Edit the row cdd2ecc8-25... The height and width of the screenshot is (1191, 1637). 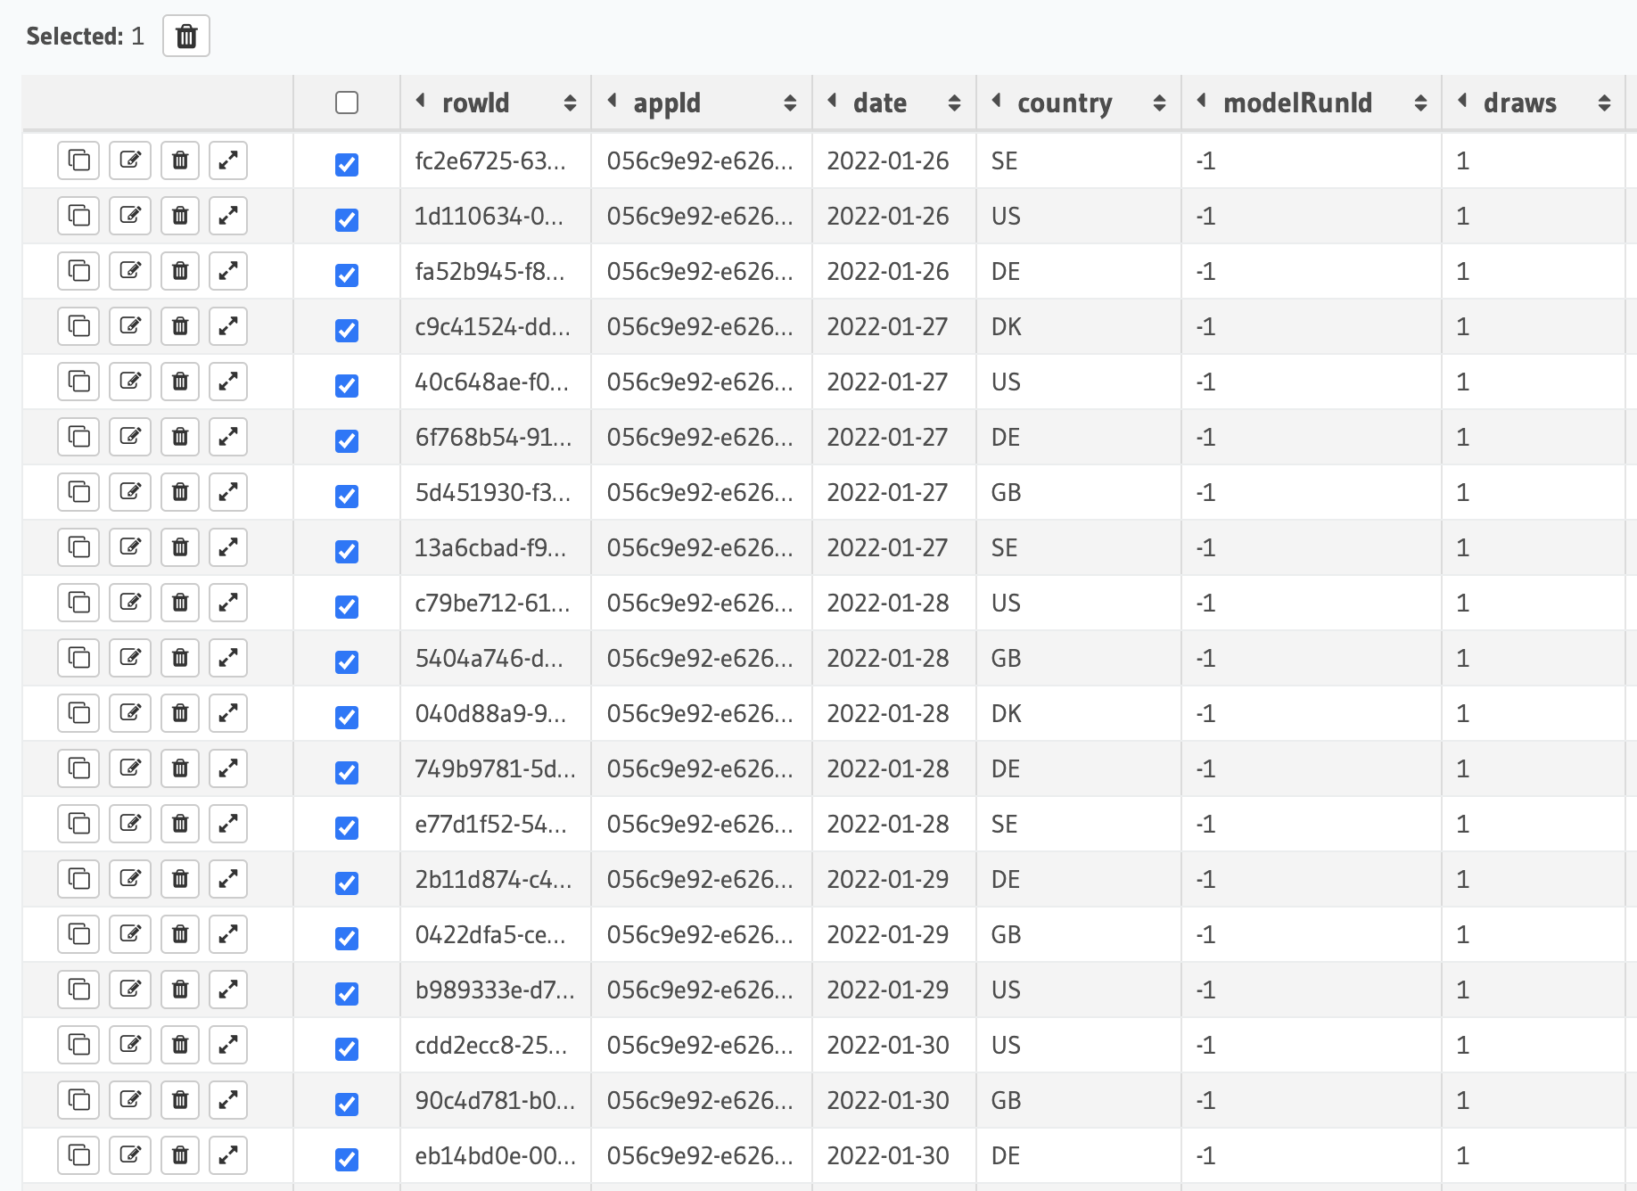130,1045
